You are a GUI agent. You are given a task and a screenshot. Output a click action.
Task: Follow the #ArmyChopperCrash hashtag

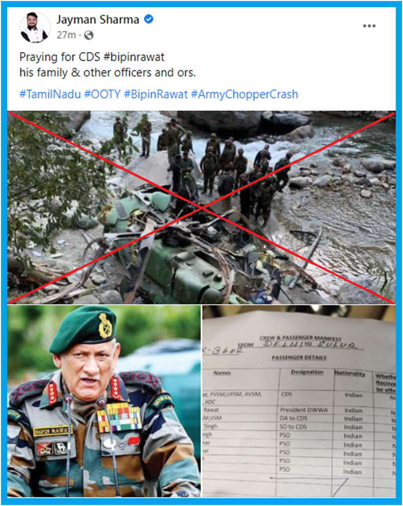(245, 94)
